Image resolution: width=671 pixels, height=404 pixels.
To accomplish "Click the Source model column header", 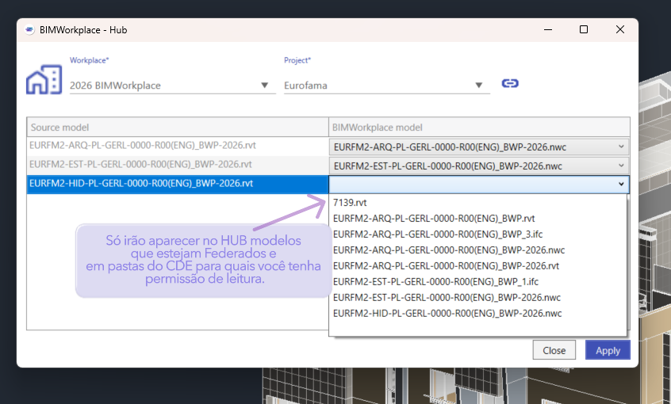I will pos(178,127).
